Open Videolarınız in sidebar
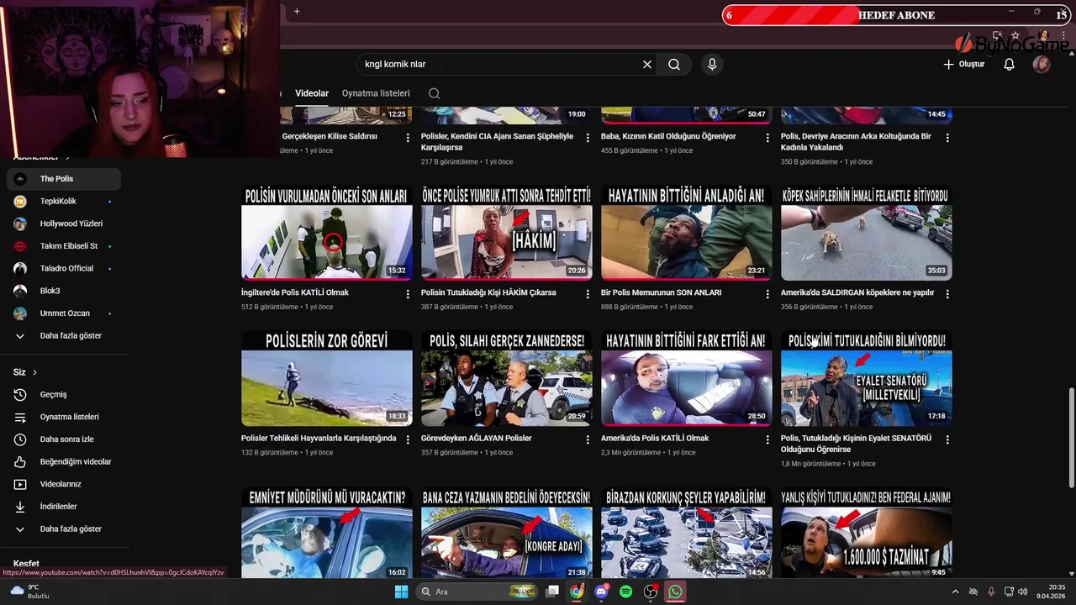Screen dimensions: 1076x605 coord(64,484)
